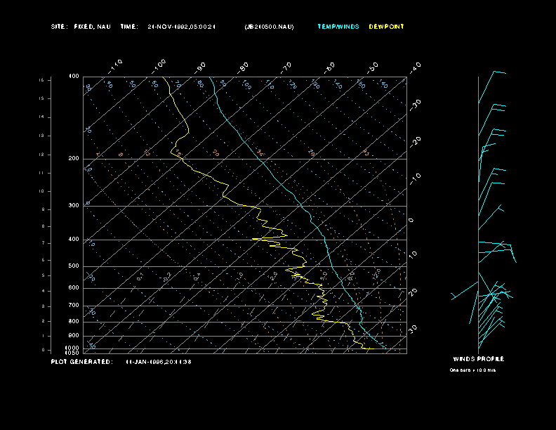556x430 pixels.
Task: Select the 21-NOV sounding timestamp text
Action: tap(181, 27)
